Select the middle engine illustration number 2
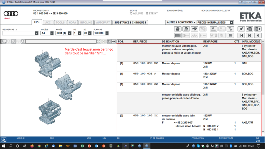The width and height of the screenshot is (265, 149). tap(68, 87)
